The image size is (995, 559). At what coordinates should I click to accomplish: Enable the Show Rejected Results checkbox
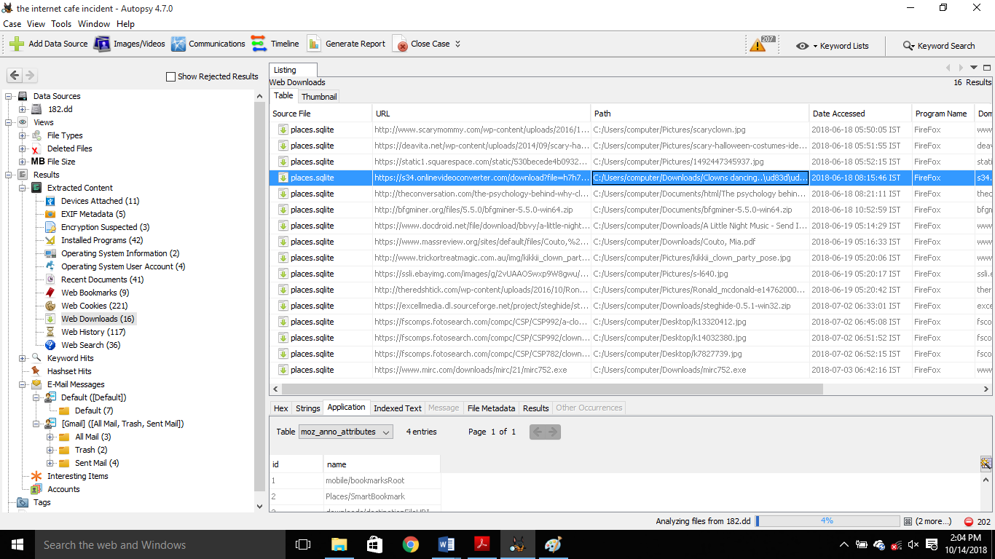[171, 76]
